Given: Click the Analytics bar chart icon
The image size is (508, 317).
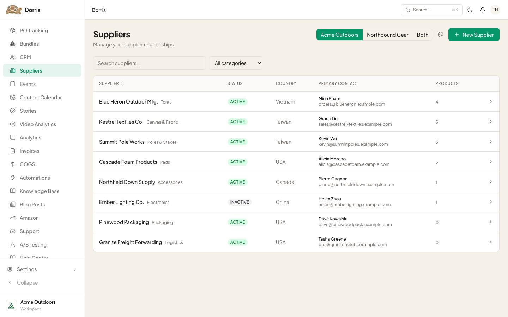Looking at the screenshot, I should click(13, 138).
